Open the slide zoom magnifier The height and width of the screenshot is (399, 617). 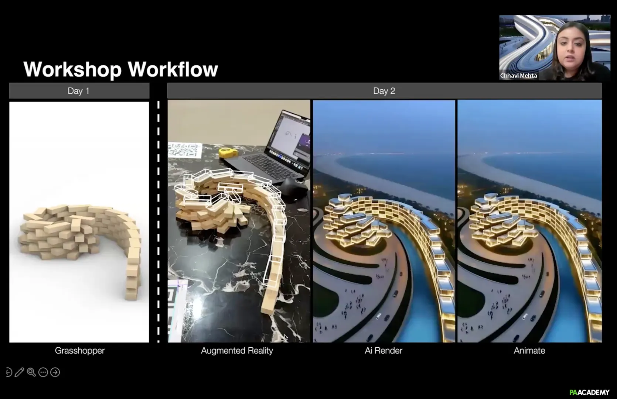click(31, 372)
